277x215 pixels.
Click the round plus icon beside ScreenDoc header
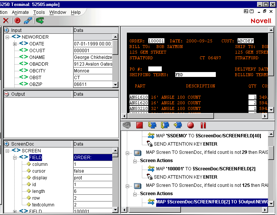(x=7, y=144)
